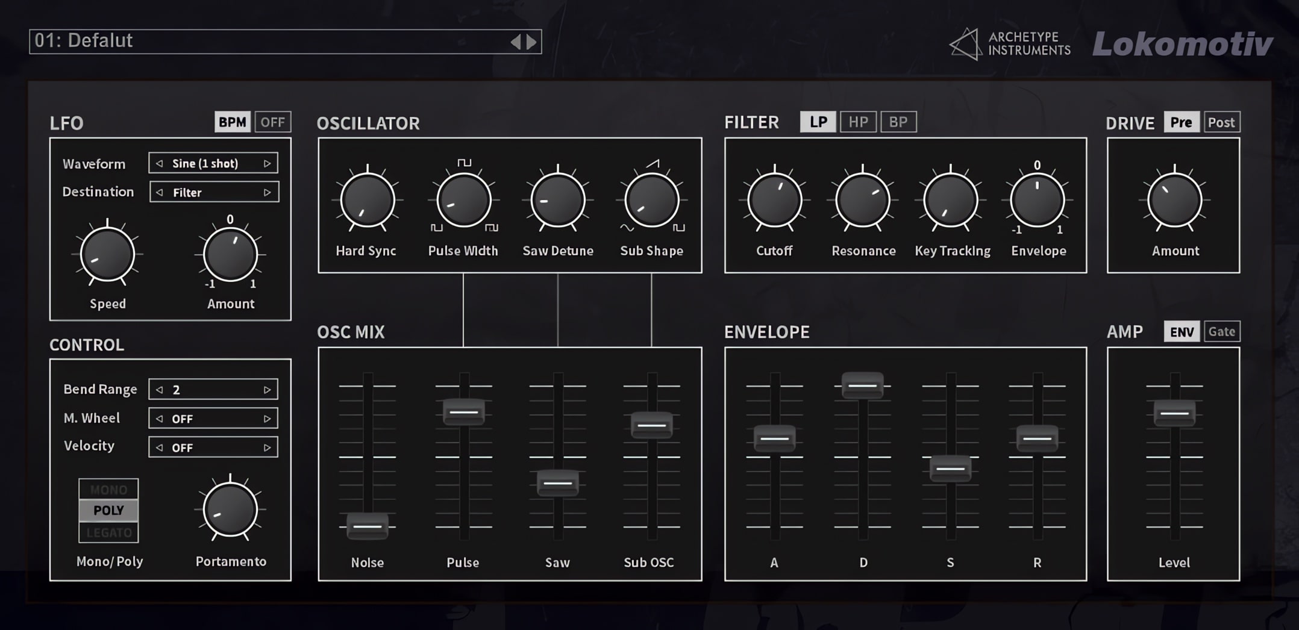Click the Hard Sync knob
Image resolution: width=1299 pixels, height=630 pixels.
[367, 200]
